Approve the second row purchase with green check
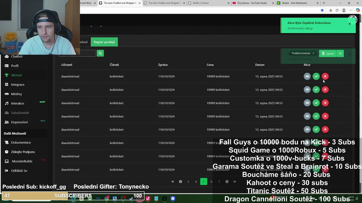 [316, 90]
